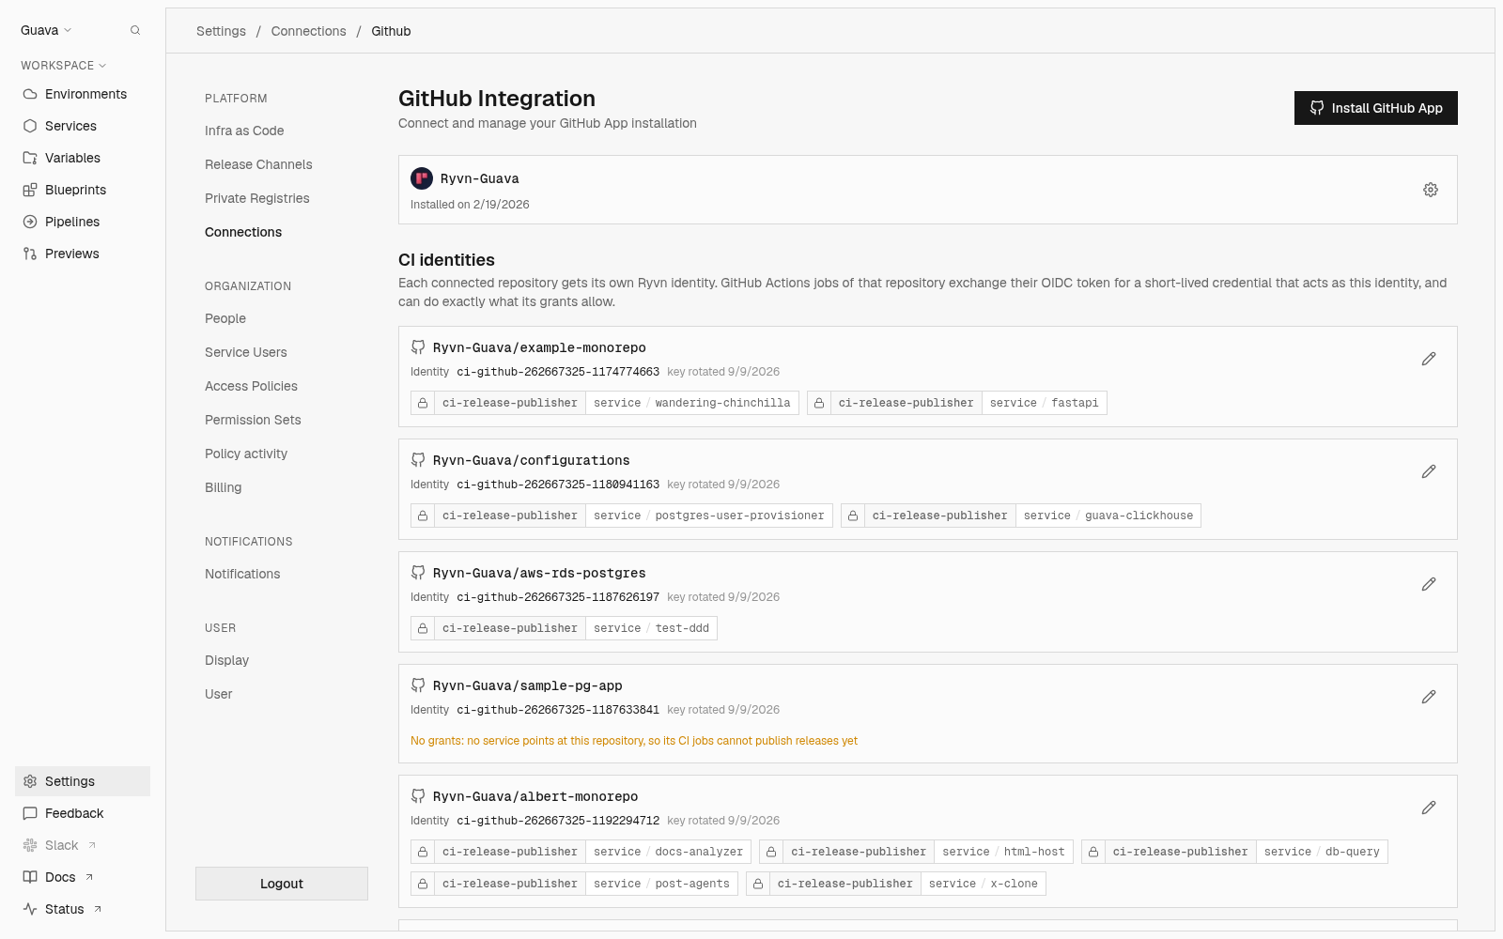Click the lock icon on guava-clickhouse grant

point(853,516)
